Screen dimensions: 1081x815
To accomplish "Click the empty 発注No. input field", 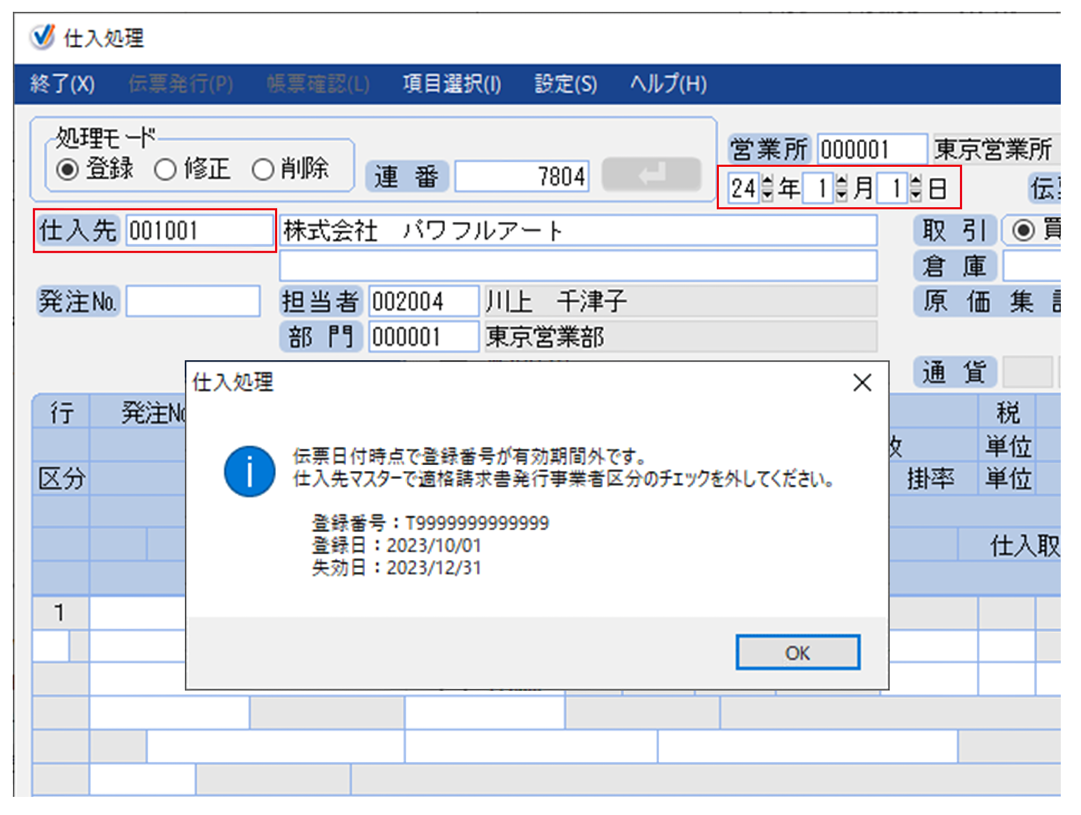I will [x=193, y=301].
